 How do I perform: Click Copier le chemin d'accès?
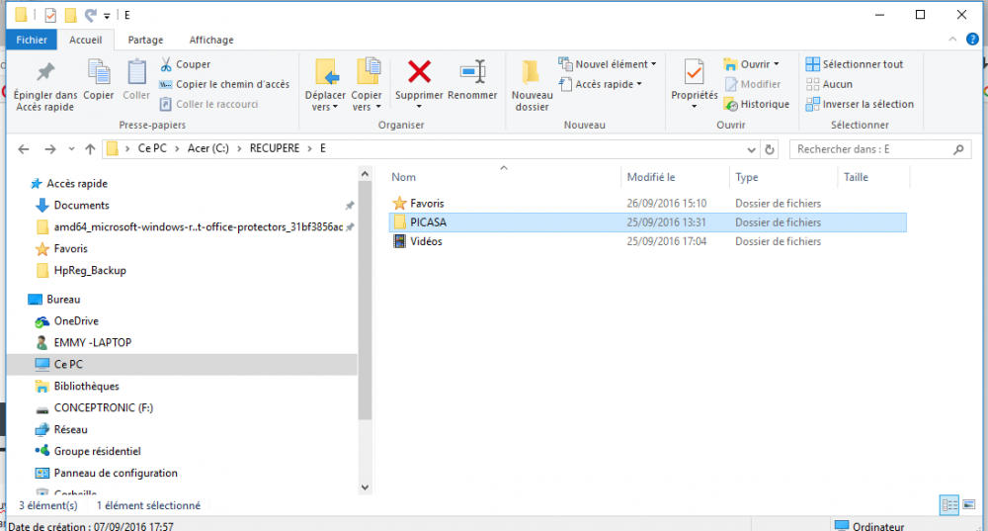[x=224, y=84]
